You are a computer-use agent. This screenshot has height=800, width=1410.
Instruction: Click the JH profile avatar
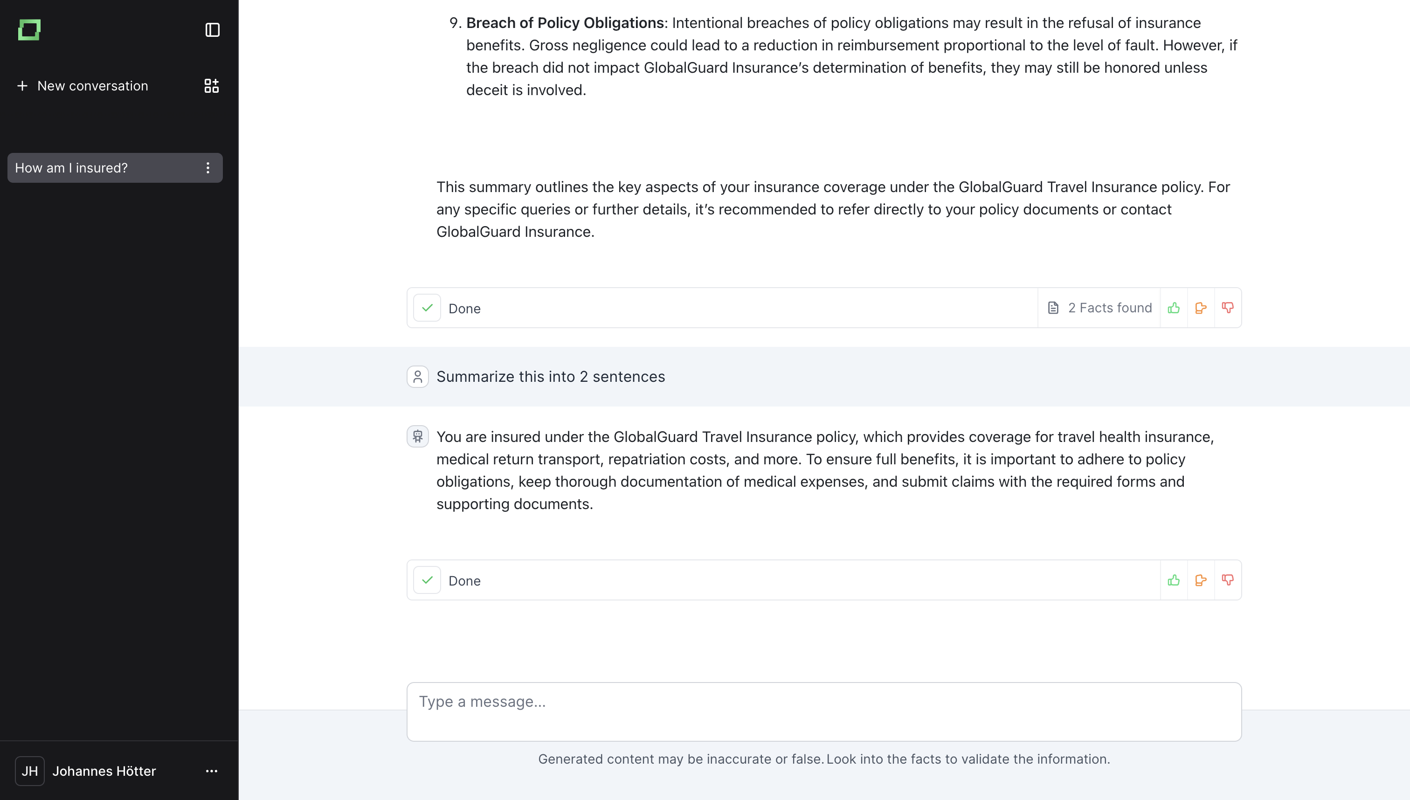(x=30, y=771)
